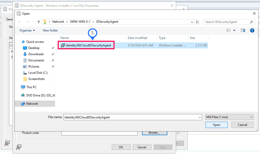260x154 pixels.
Task: Open Pictures in the sidebar
Action: (x=34, y=67)
